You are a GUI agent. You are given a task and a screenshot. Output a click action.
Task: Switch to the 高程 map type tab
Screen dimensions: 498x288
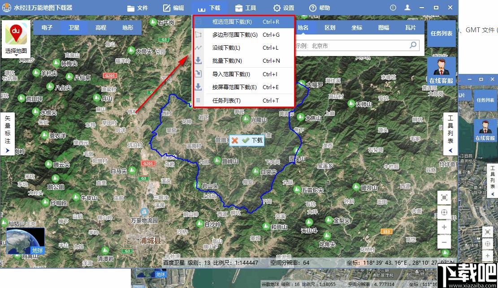[x=101, y=28]
